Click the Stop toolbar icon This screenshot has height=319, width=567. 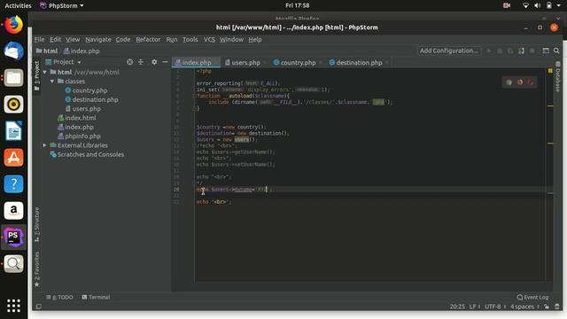(x=532, y=51)
